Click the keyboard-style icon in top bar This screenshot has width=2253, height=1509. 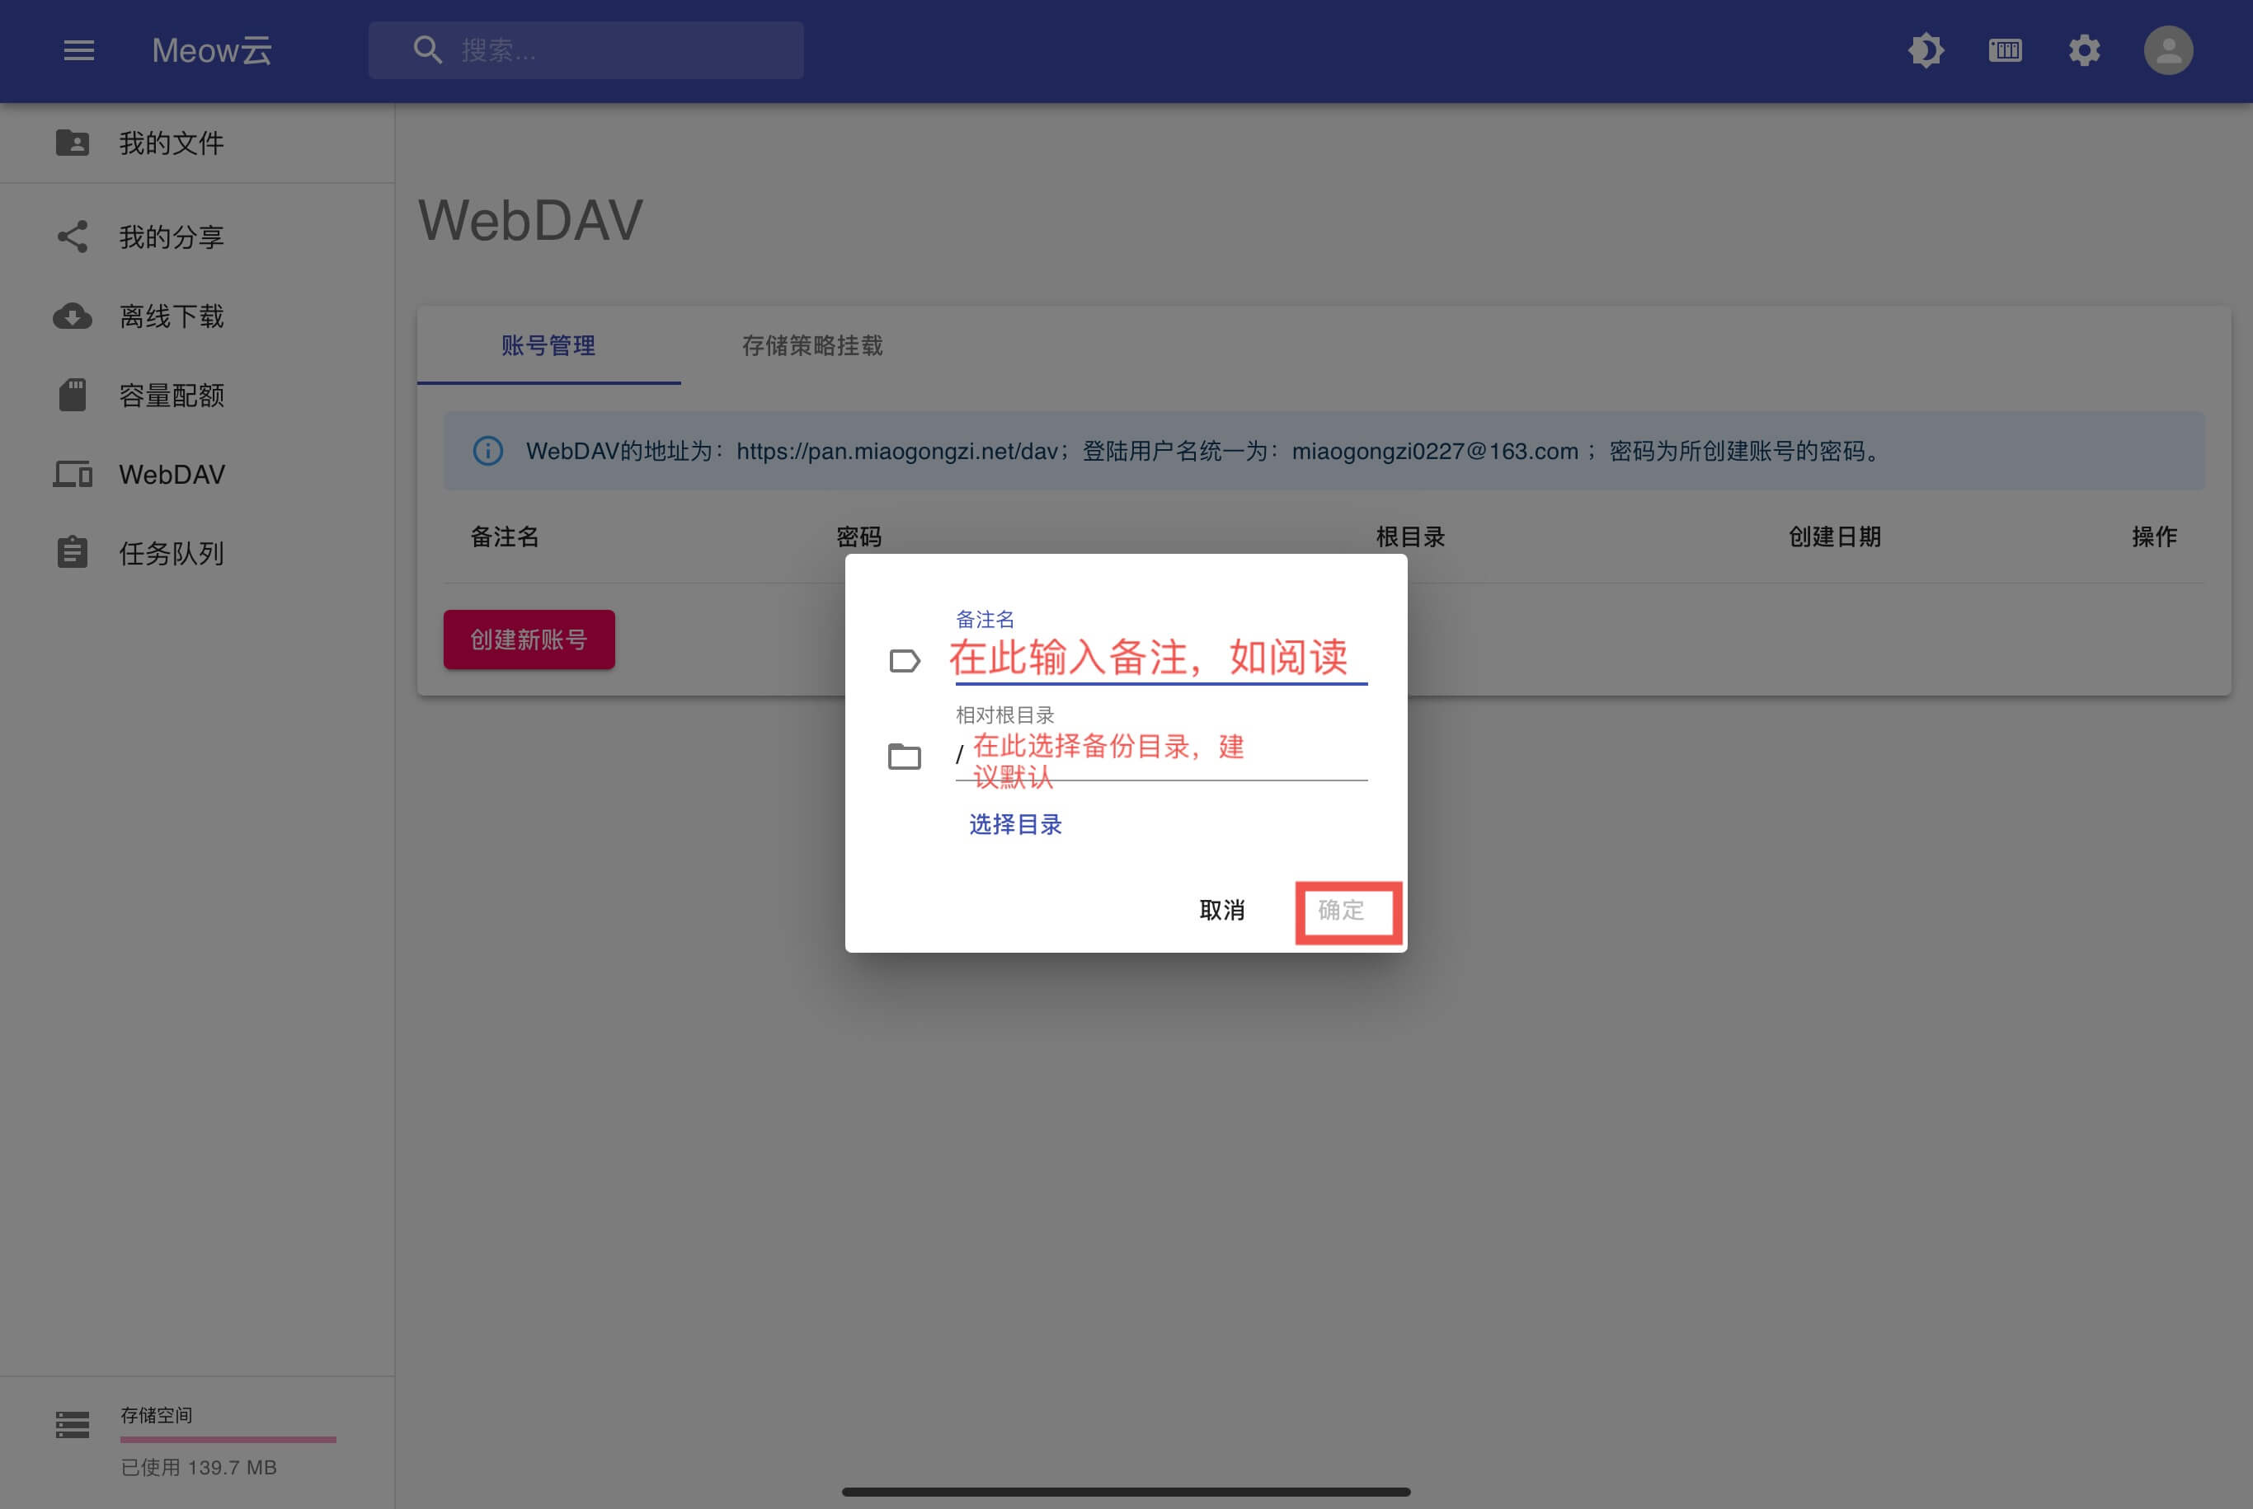tap(2005, 50)
